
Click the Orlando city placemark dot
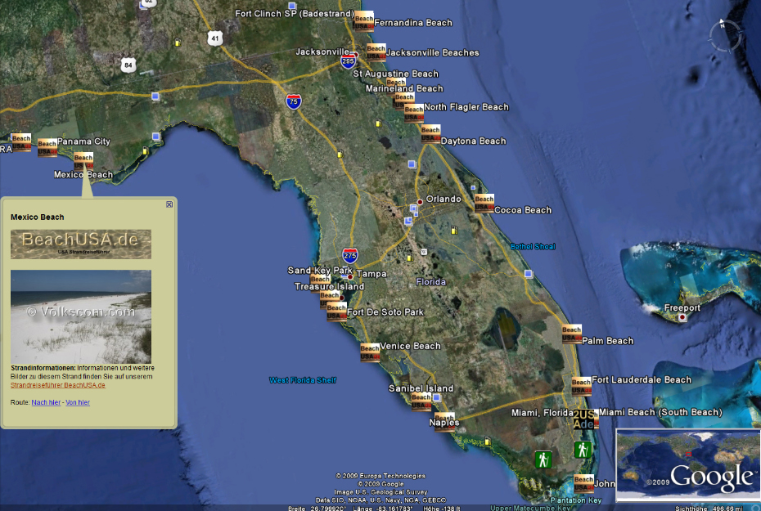point(421,202)
